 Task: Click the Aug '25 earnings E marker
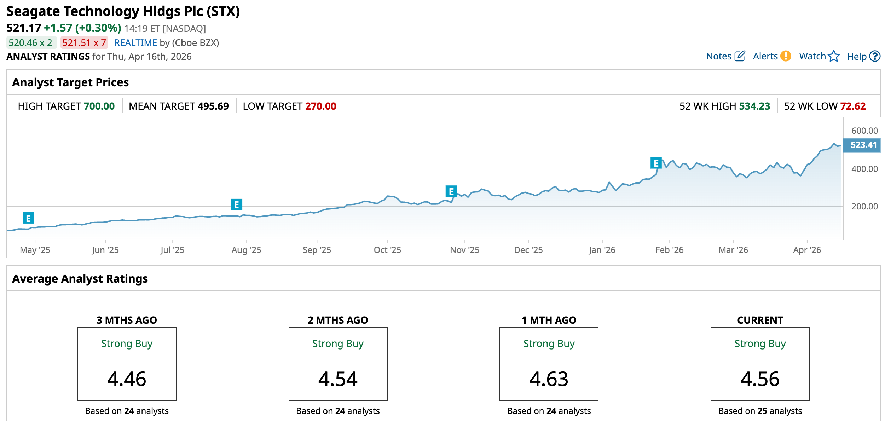tap(236, 204)
